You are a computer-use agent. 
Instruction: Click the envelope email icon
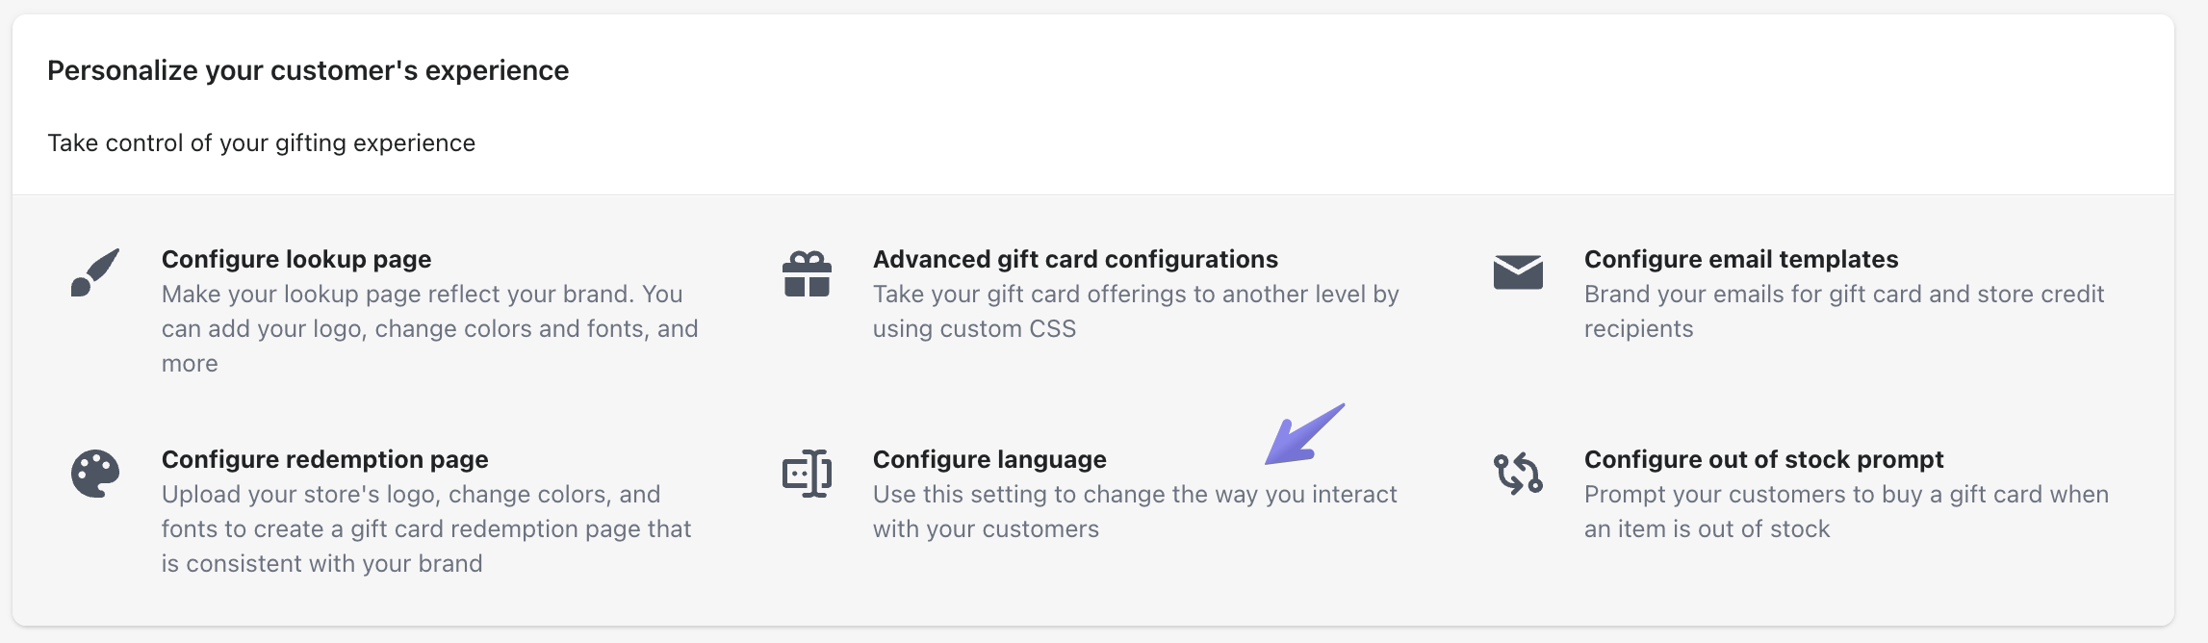1518,272
